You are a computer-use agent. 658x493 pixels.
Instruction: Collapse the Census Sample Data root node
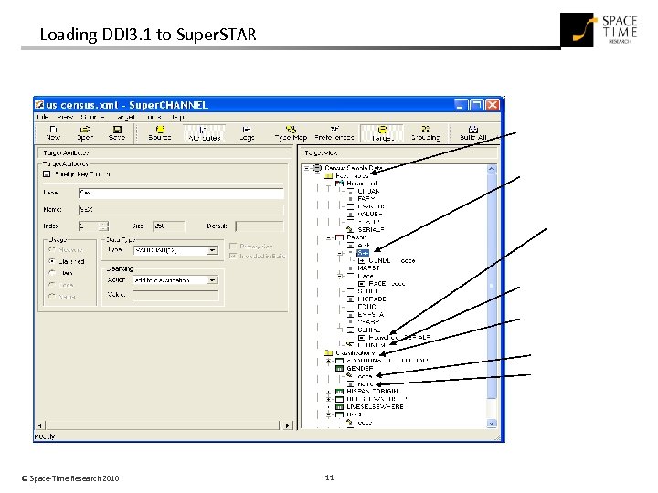(307, 168)
